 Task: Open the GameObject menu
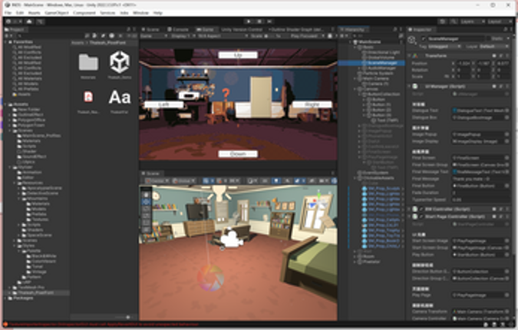(x=54, y=13)
